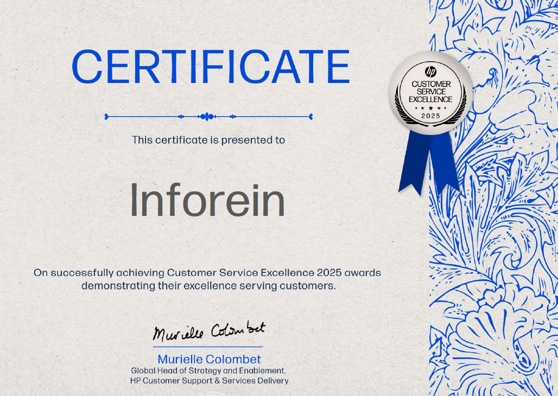Click the row of stars on the badge
558x396 pixels.
click(430, 108)
